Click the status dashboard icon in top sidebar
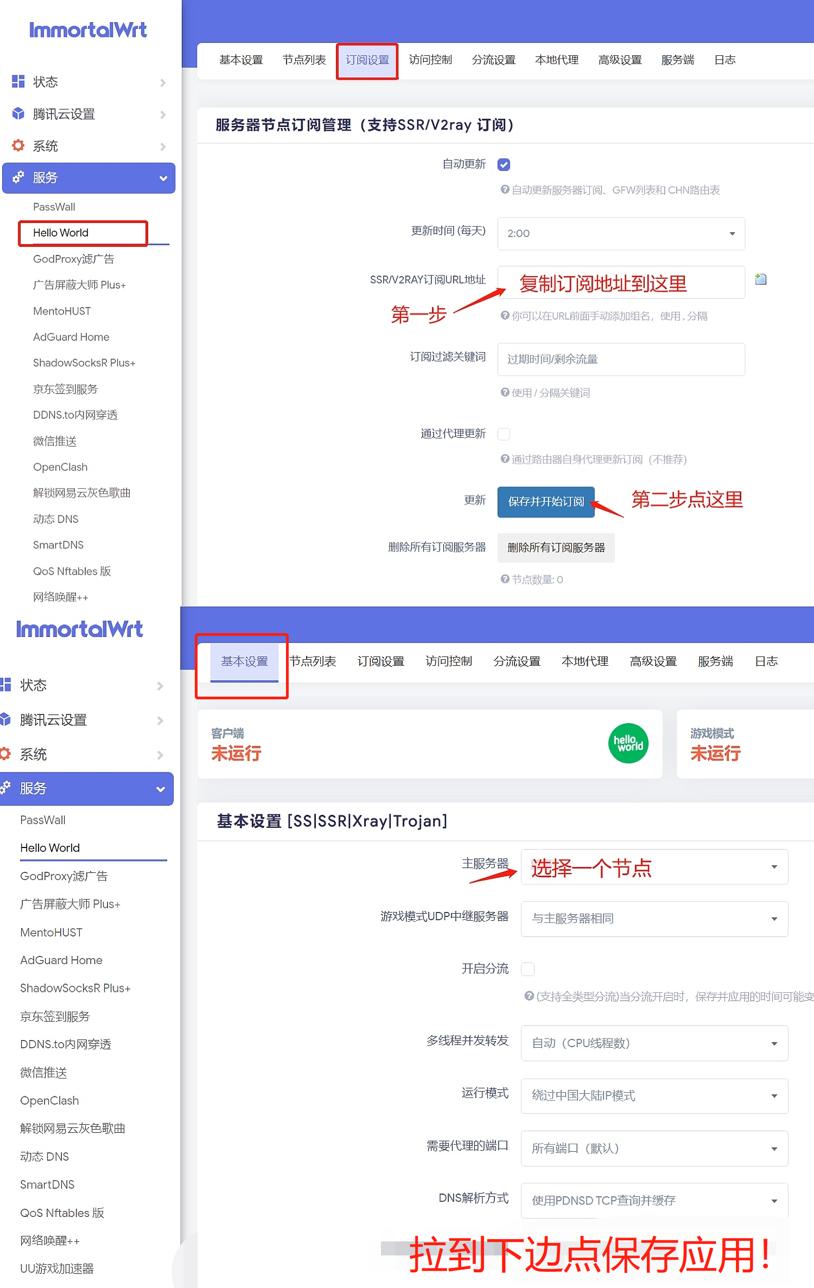Screen dimensions: 814x1288 [x=18, y=81]
